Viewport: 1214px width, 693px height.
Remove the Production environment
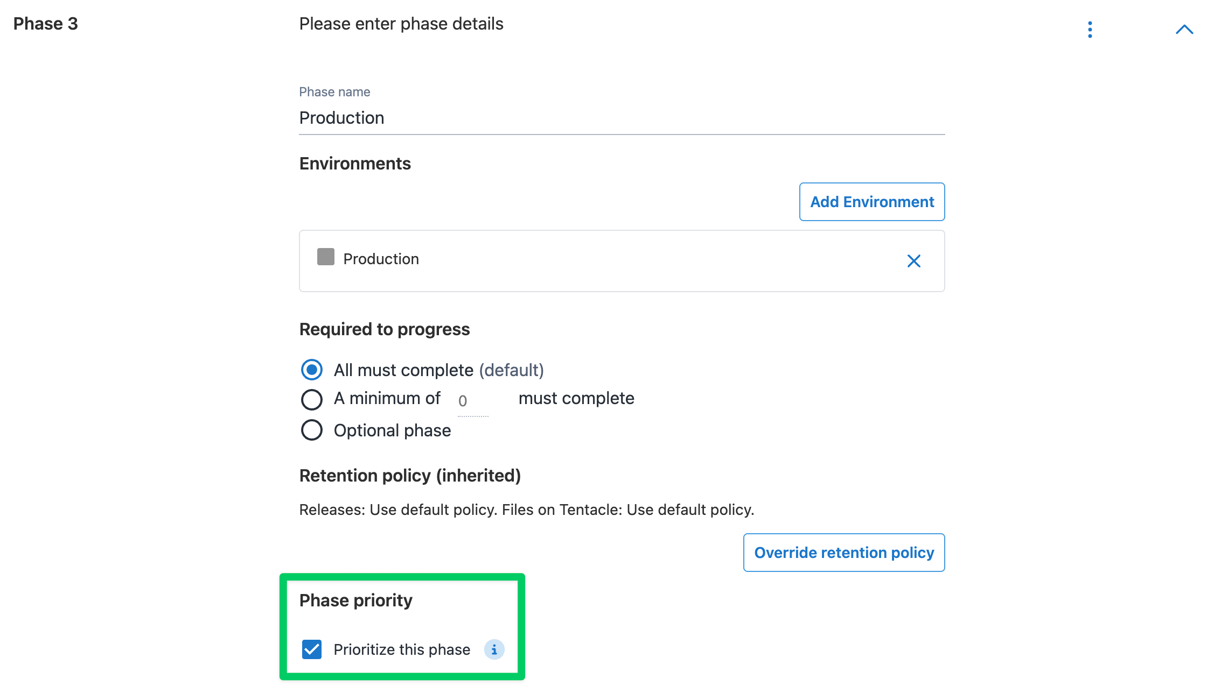tap(913, 261)
